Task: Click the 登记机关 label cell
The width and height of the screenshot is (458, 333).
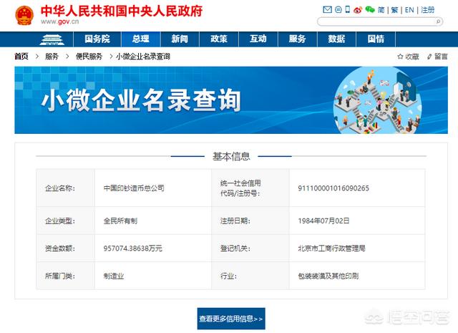Action: click(x=250, y=248)
